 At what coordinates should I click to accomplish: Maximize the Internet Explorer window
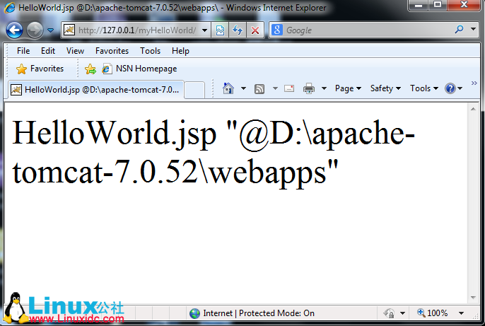[x=438, y=5]
